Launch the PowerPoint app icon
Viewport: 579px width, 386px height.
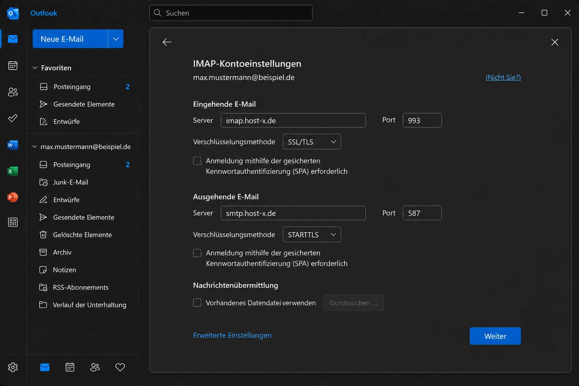coord(13,197)
